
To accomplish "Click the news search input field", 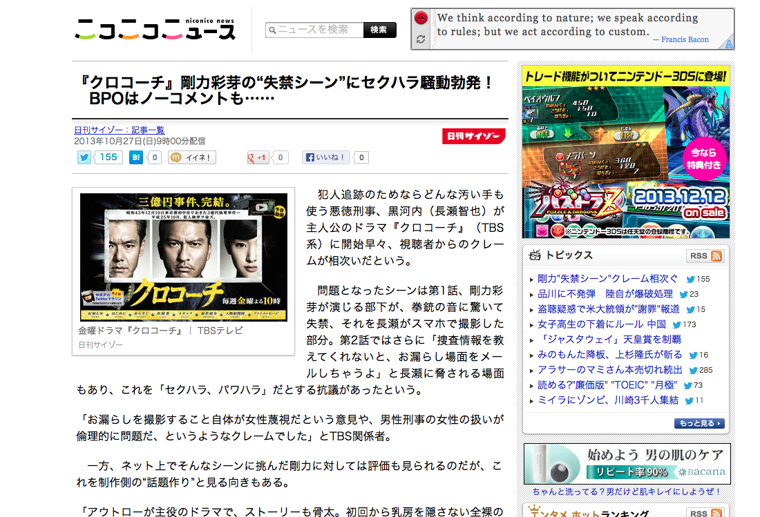I will click(314, 30).
